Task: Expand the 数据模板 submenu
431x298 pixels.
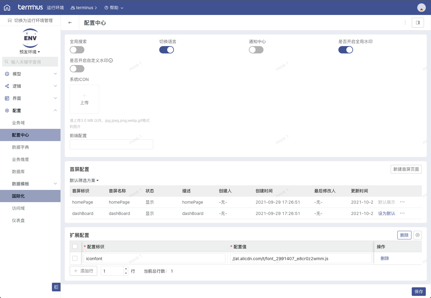Action: click(x=55, y=184)
